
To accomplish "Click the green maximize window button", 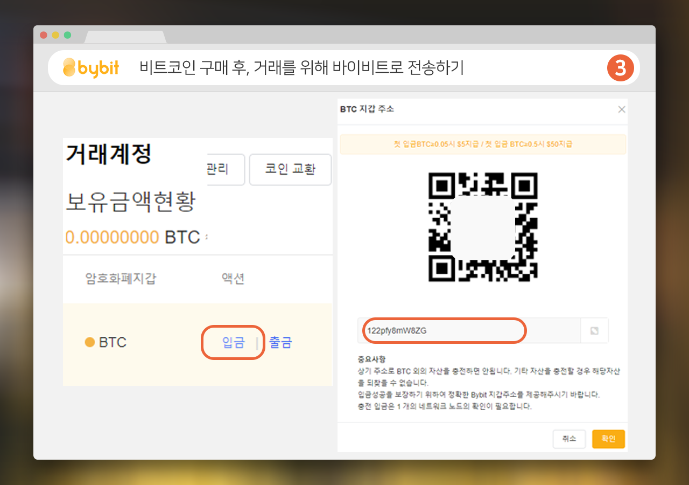I will tap(67, 35).
